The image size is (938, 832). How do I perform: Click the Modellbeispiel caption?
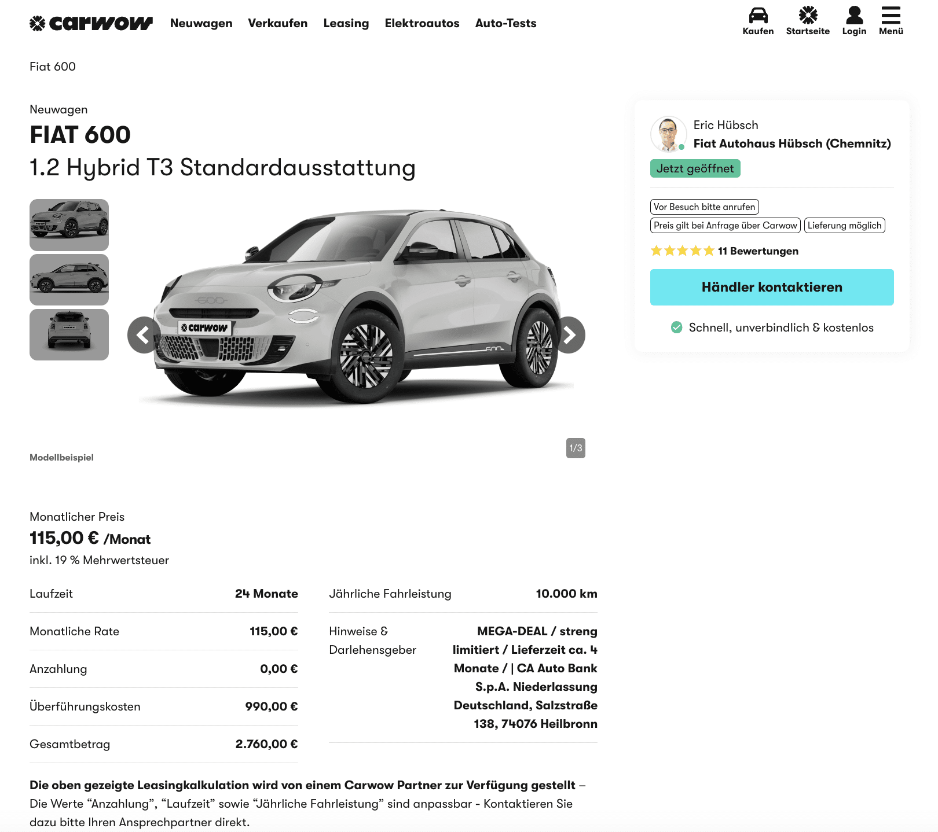(61, 457)
